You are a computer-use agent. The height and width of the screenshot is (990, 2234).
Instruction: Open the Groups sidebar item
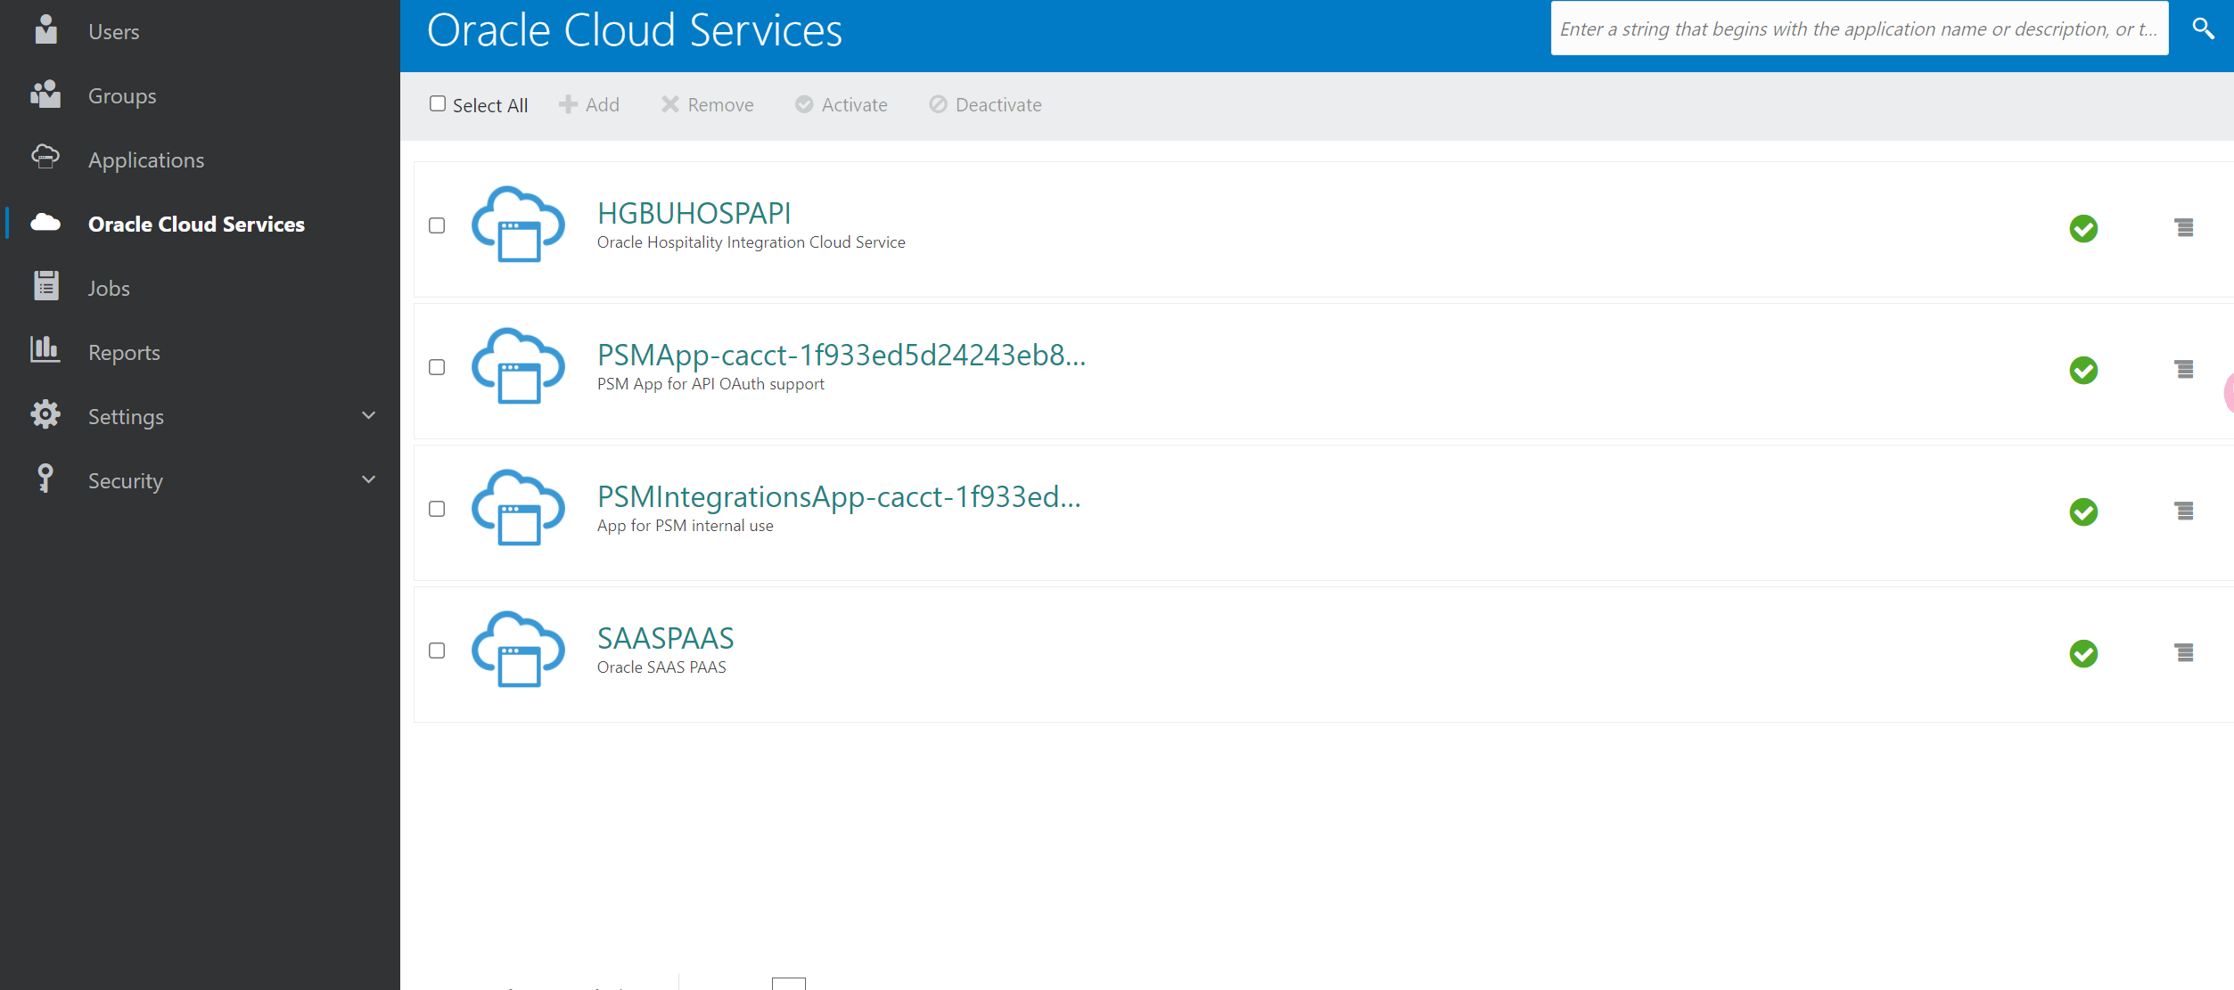click(x=121, y=96)
